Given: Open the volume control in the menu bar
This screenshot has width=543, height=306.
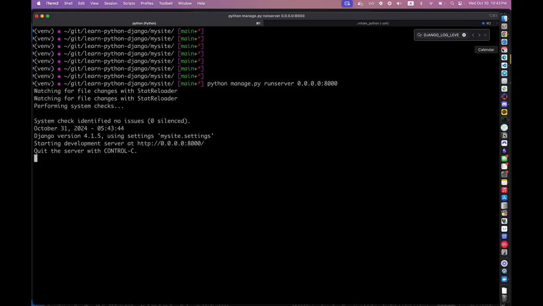Looking at the screenshot, I should 399,3.
